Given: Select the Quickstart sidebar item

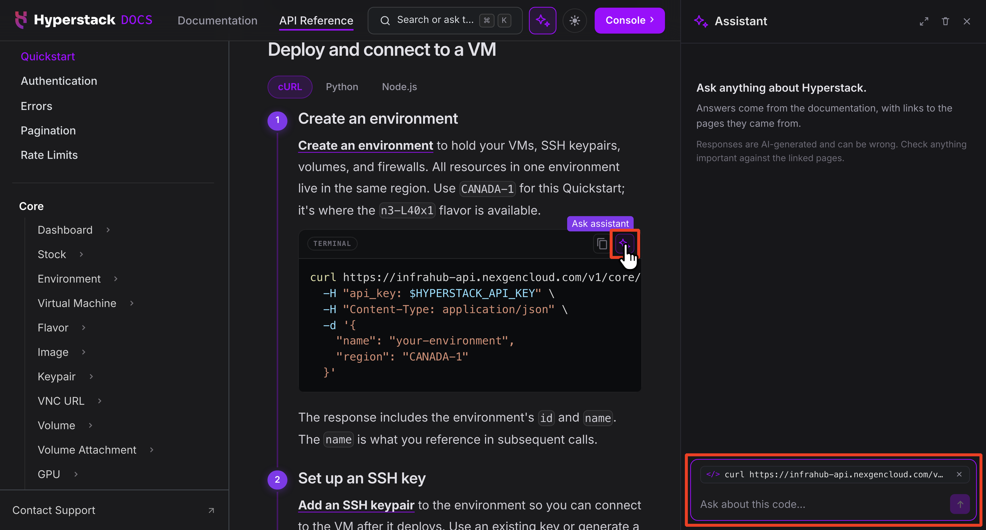Looking at the screenshot, I should click(x=48, y=56).
